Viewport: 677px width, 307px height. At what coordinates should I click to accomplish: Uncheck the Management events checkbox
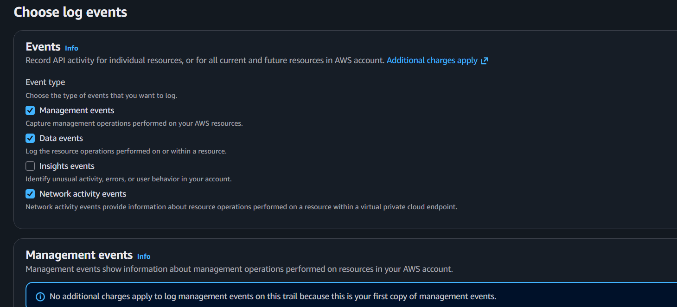tap(30, 110)
